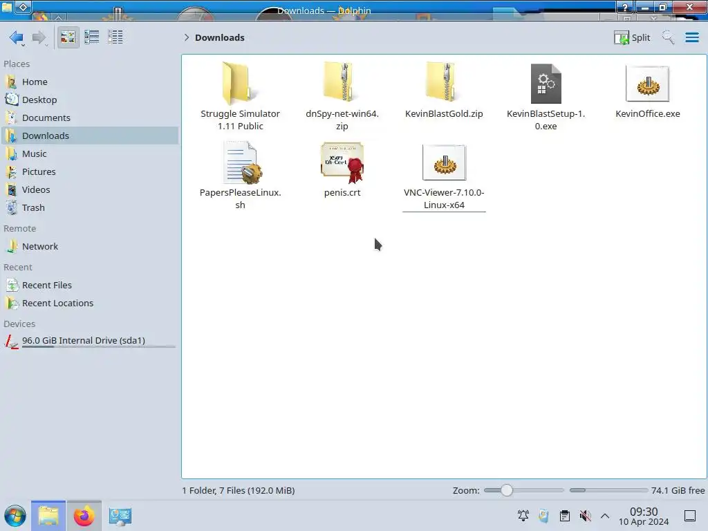Switch to Details view mode
Image resolution: width=708 pixels, height=531 pixels.
pyautogui.click(x=115, y=37)
